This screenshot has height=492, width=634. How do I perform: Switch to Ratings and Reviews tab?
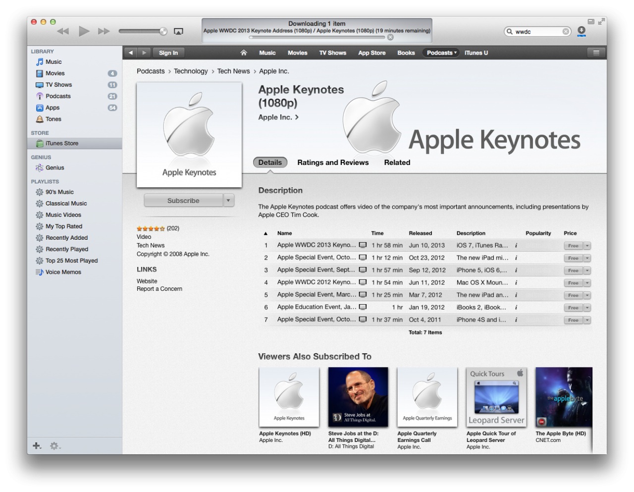pyautogui.click(x=333, y=163)
